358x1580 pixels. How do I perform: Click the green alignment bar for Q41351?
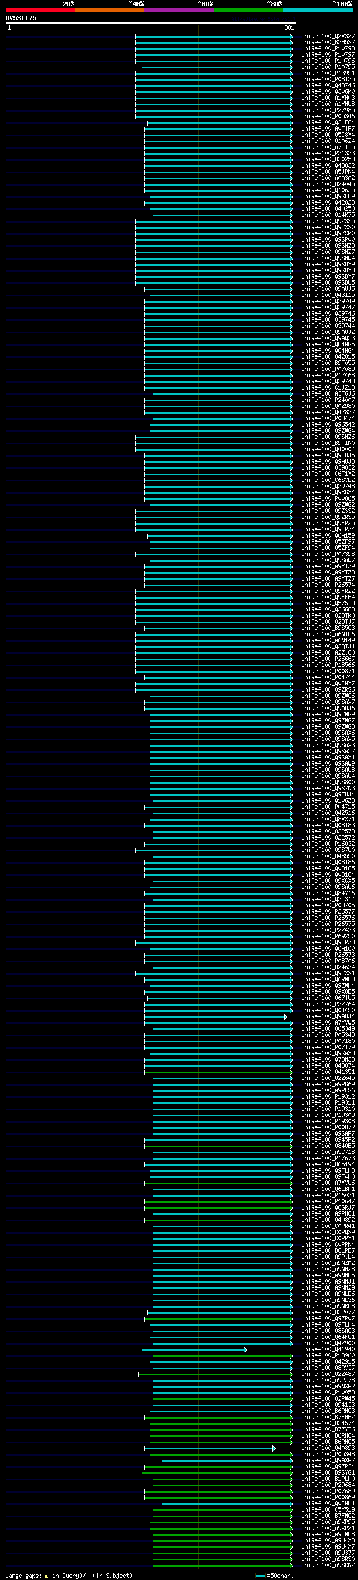coord(219,1072)
